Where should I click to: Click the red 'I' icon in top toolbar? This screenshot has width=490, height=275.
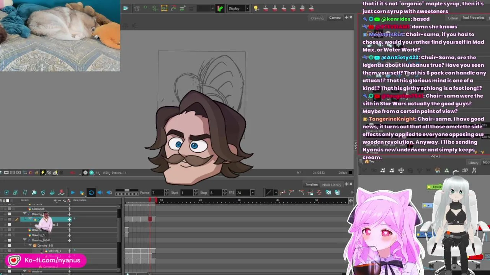tap(284, 8)
